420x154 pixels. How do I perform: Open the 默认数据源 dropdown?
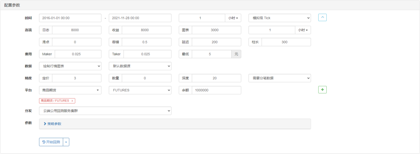140,66
